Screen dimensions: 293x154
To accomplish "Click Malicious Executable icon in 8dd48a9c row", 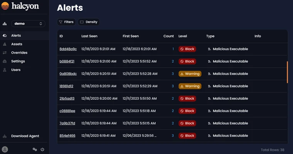I will [x=210, y=49].
